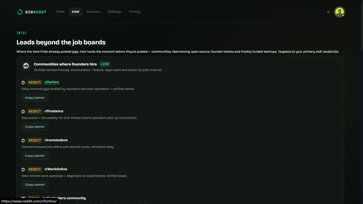The height and width of the screenshot is (204, 363).
Task: Click the LIVE status badge
Action: (105, 64)
